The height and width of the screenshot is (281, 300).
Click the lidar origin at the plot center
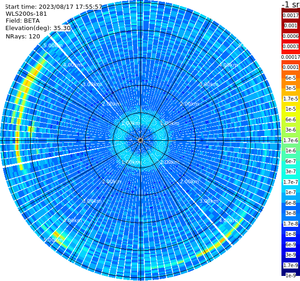140,141
